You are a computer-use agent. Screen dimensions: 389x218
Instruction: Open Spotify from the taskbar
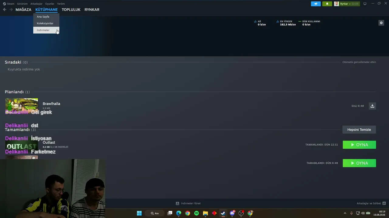coord(196,213)
